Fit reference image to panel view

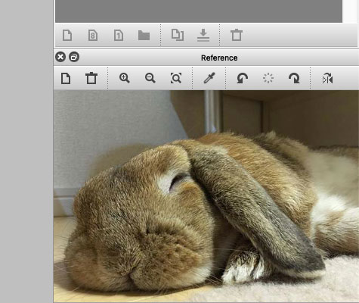[176, 78]
